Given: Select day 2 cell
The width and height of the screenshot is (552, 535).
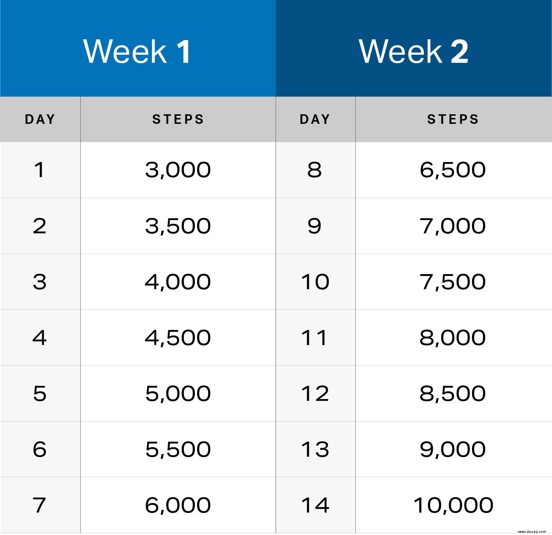Looking at the screenshot, I should click(40, 226).
